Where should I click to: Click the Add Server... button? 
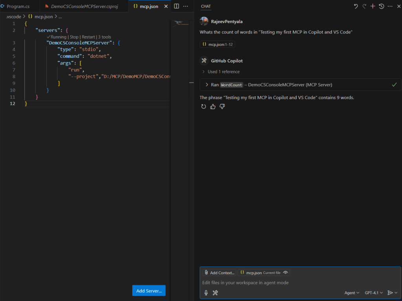tap(149, 291)
